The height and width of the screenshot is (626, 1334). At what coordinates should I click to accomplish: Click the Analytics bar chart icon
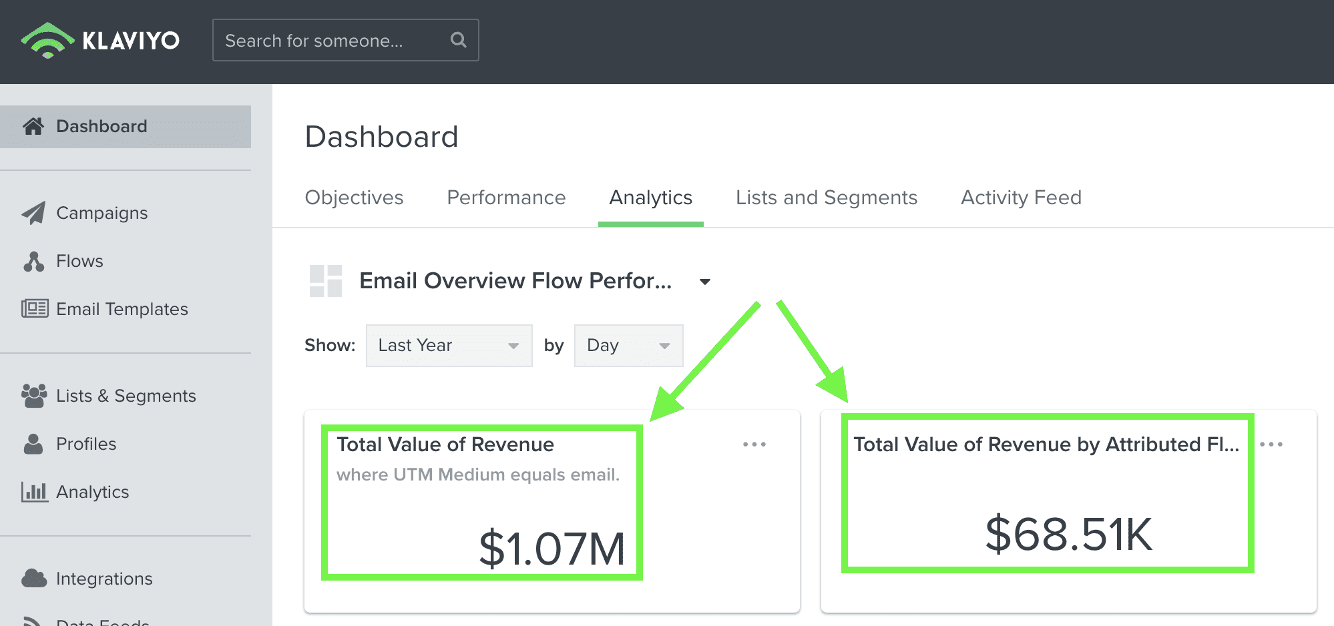35,492
